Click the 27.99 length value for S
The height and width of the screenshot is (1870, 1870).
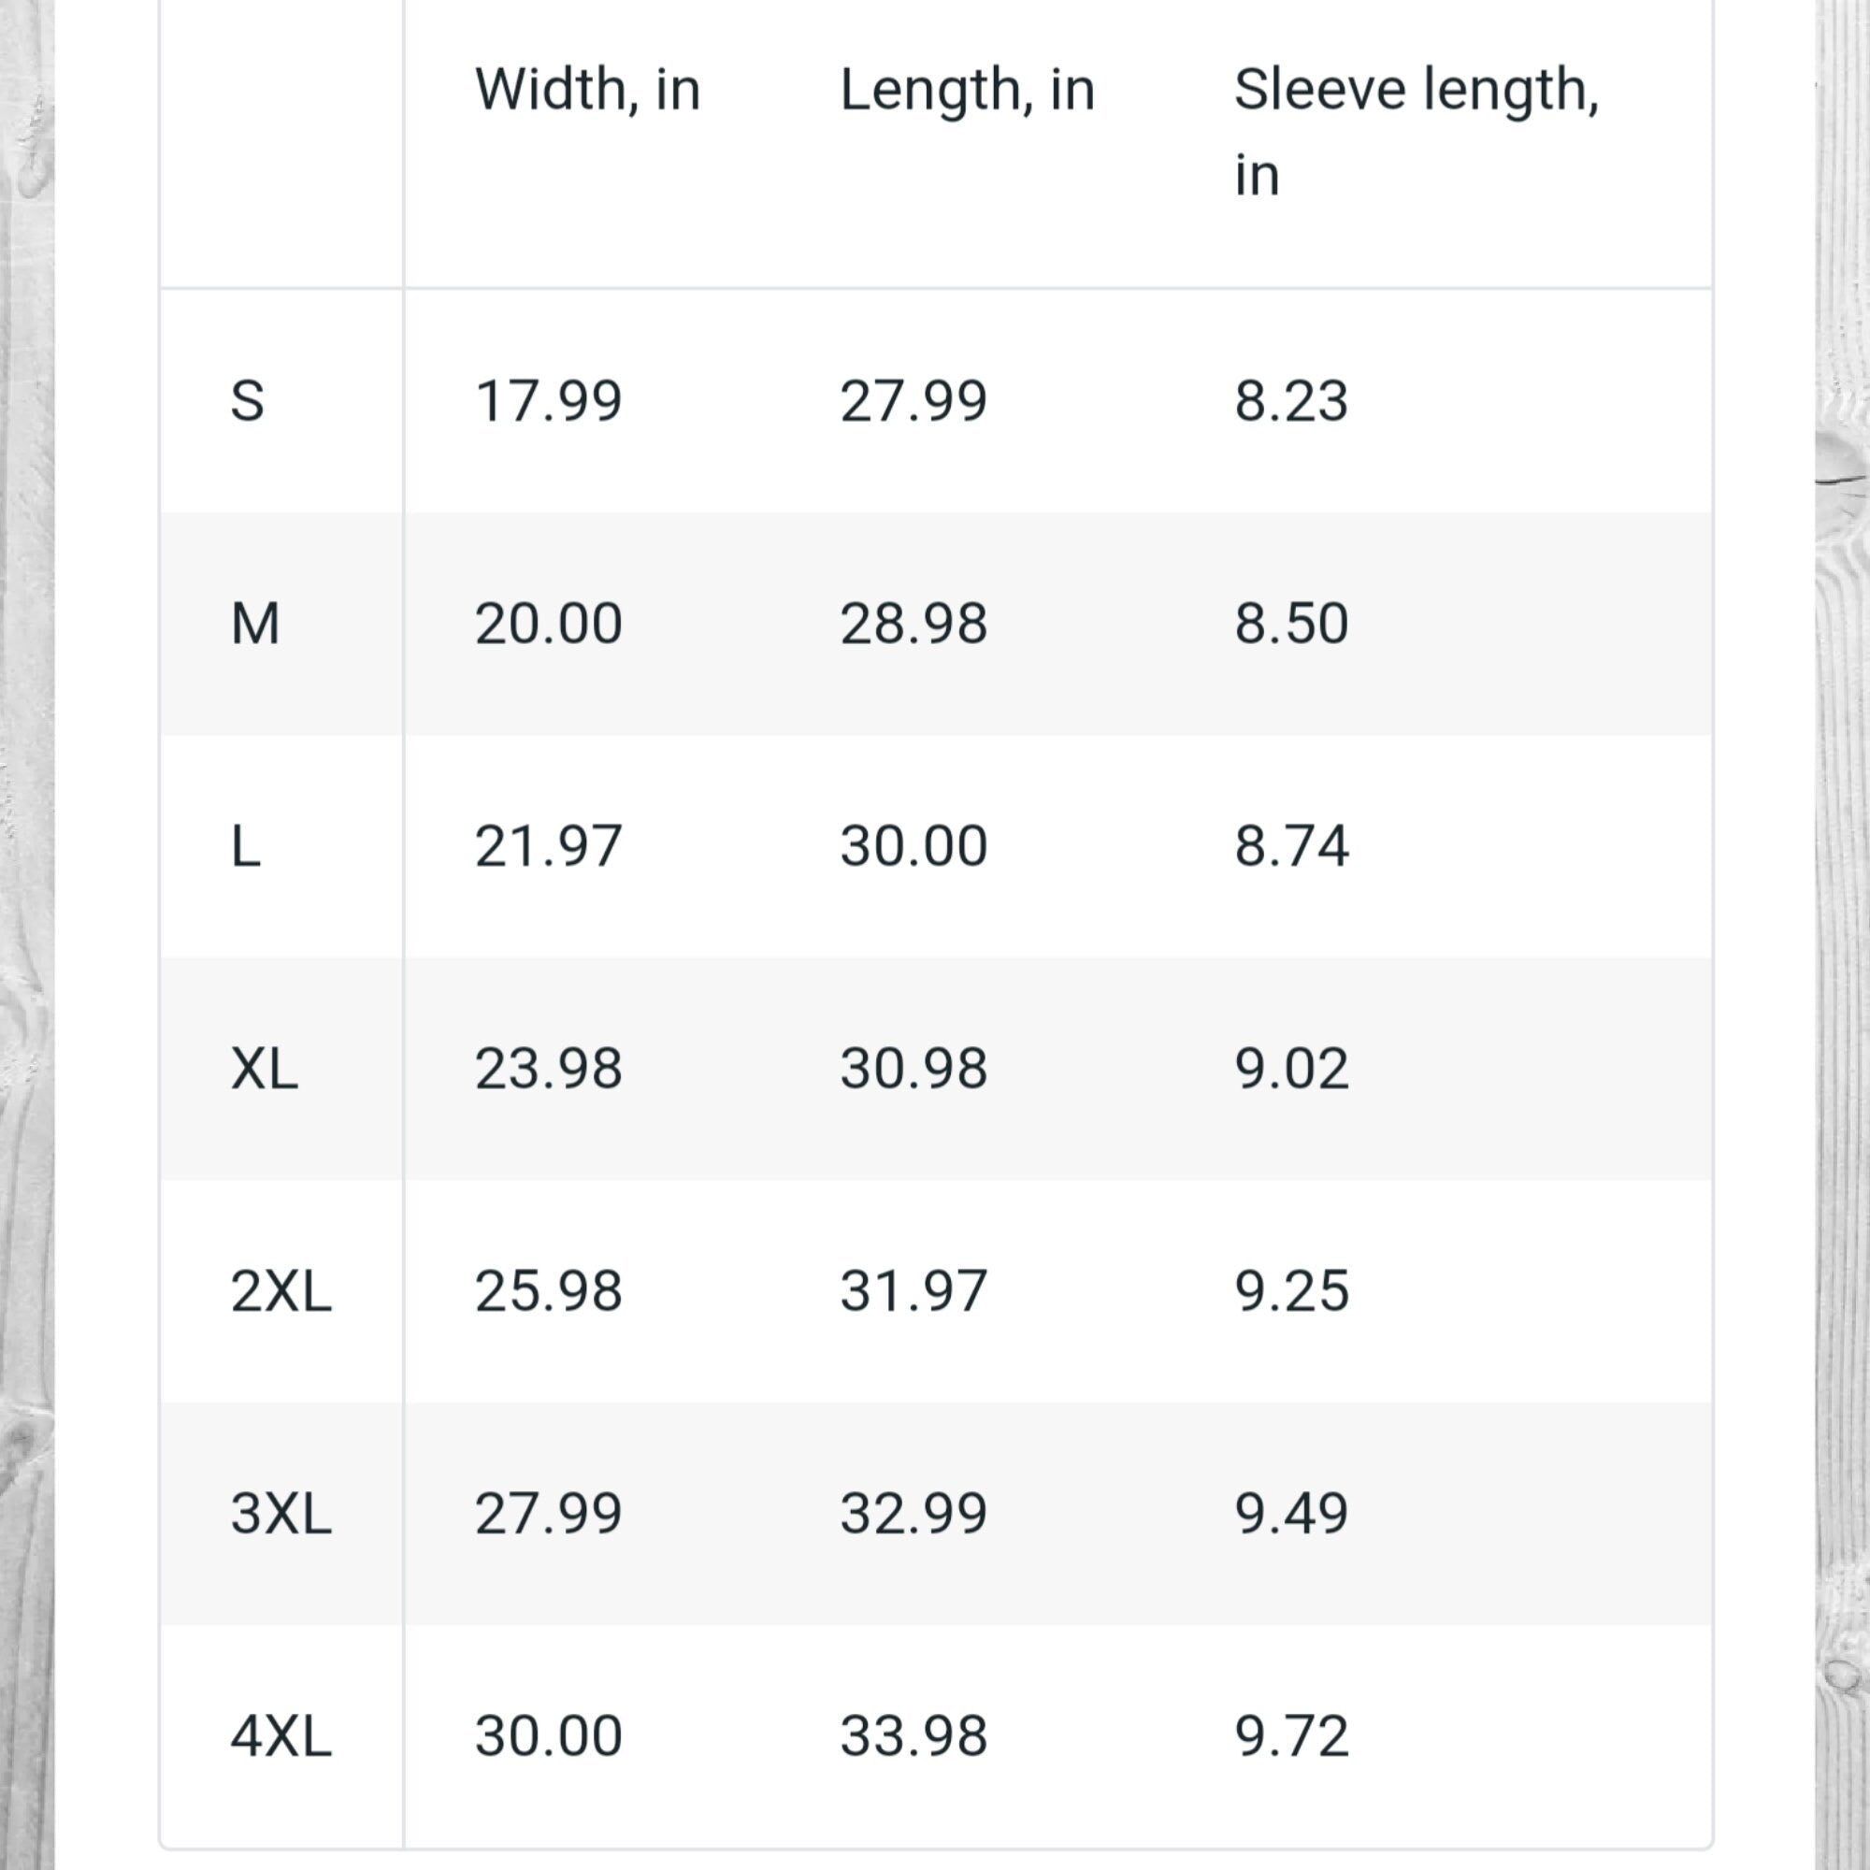[913, 401]
